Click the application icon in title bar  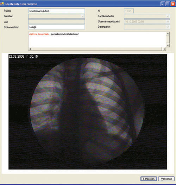coord(2,4)
